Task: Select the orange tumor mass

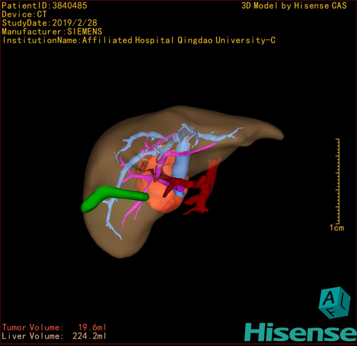Action: (163, 200)
